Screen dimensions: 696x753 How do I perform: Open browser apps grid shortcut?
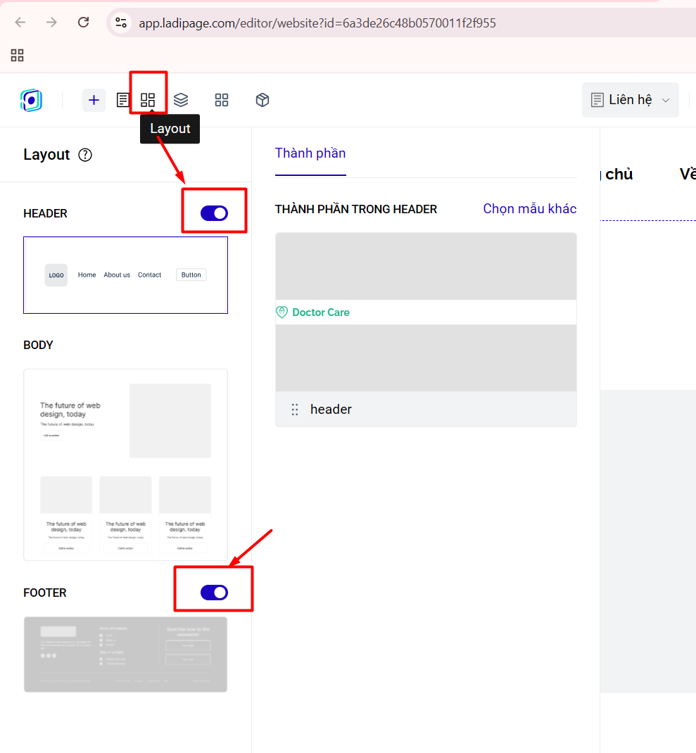[18, 55]
